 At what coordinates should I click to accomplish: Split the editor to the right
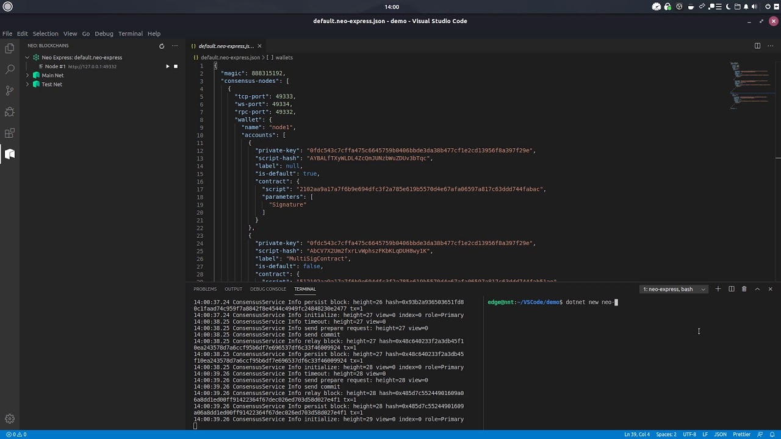757,46
